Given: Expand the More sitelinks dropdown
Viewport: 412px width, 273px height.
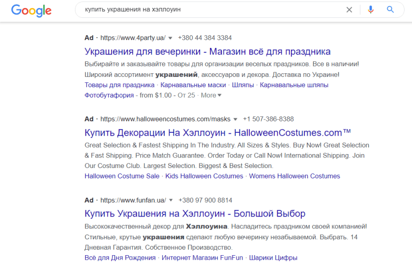Looking at the screenshot, I should (x=211, y=95).
